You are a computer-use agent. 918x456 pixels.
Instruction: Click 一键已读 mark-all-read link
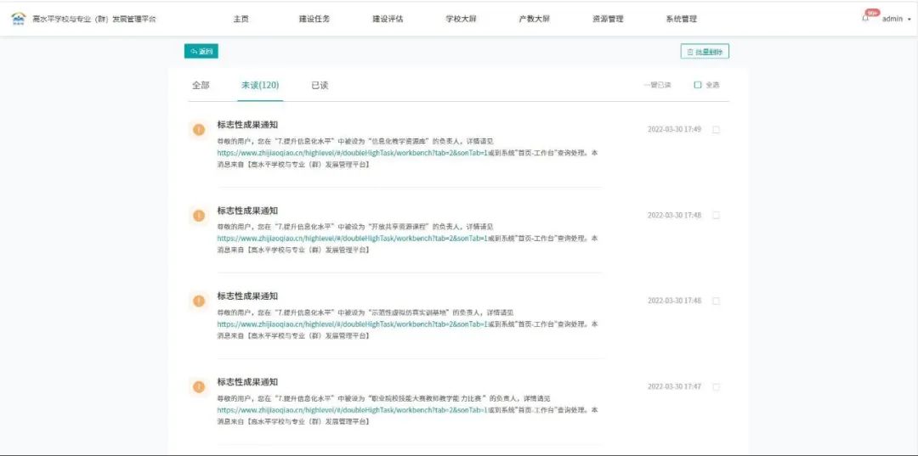click(x=657, y=85)
